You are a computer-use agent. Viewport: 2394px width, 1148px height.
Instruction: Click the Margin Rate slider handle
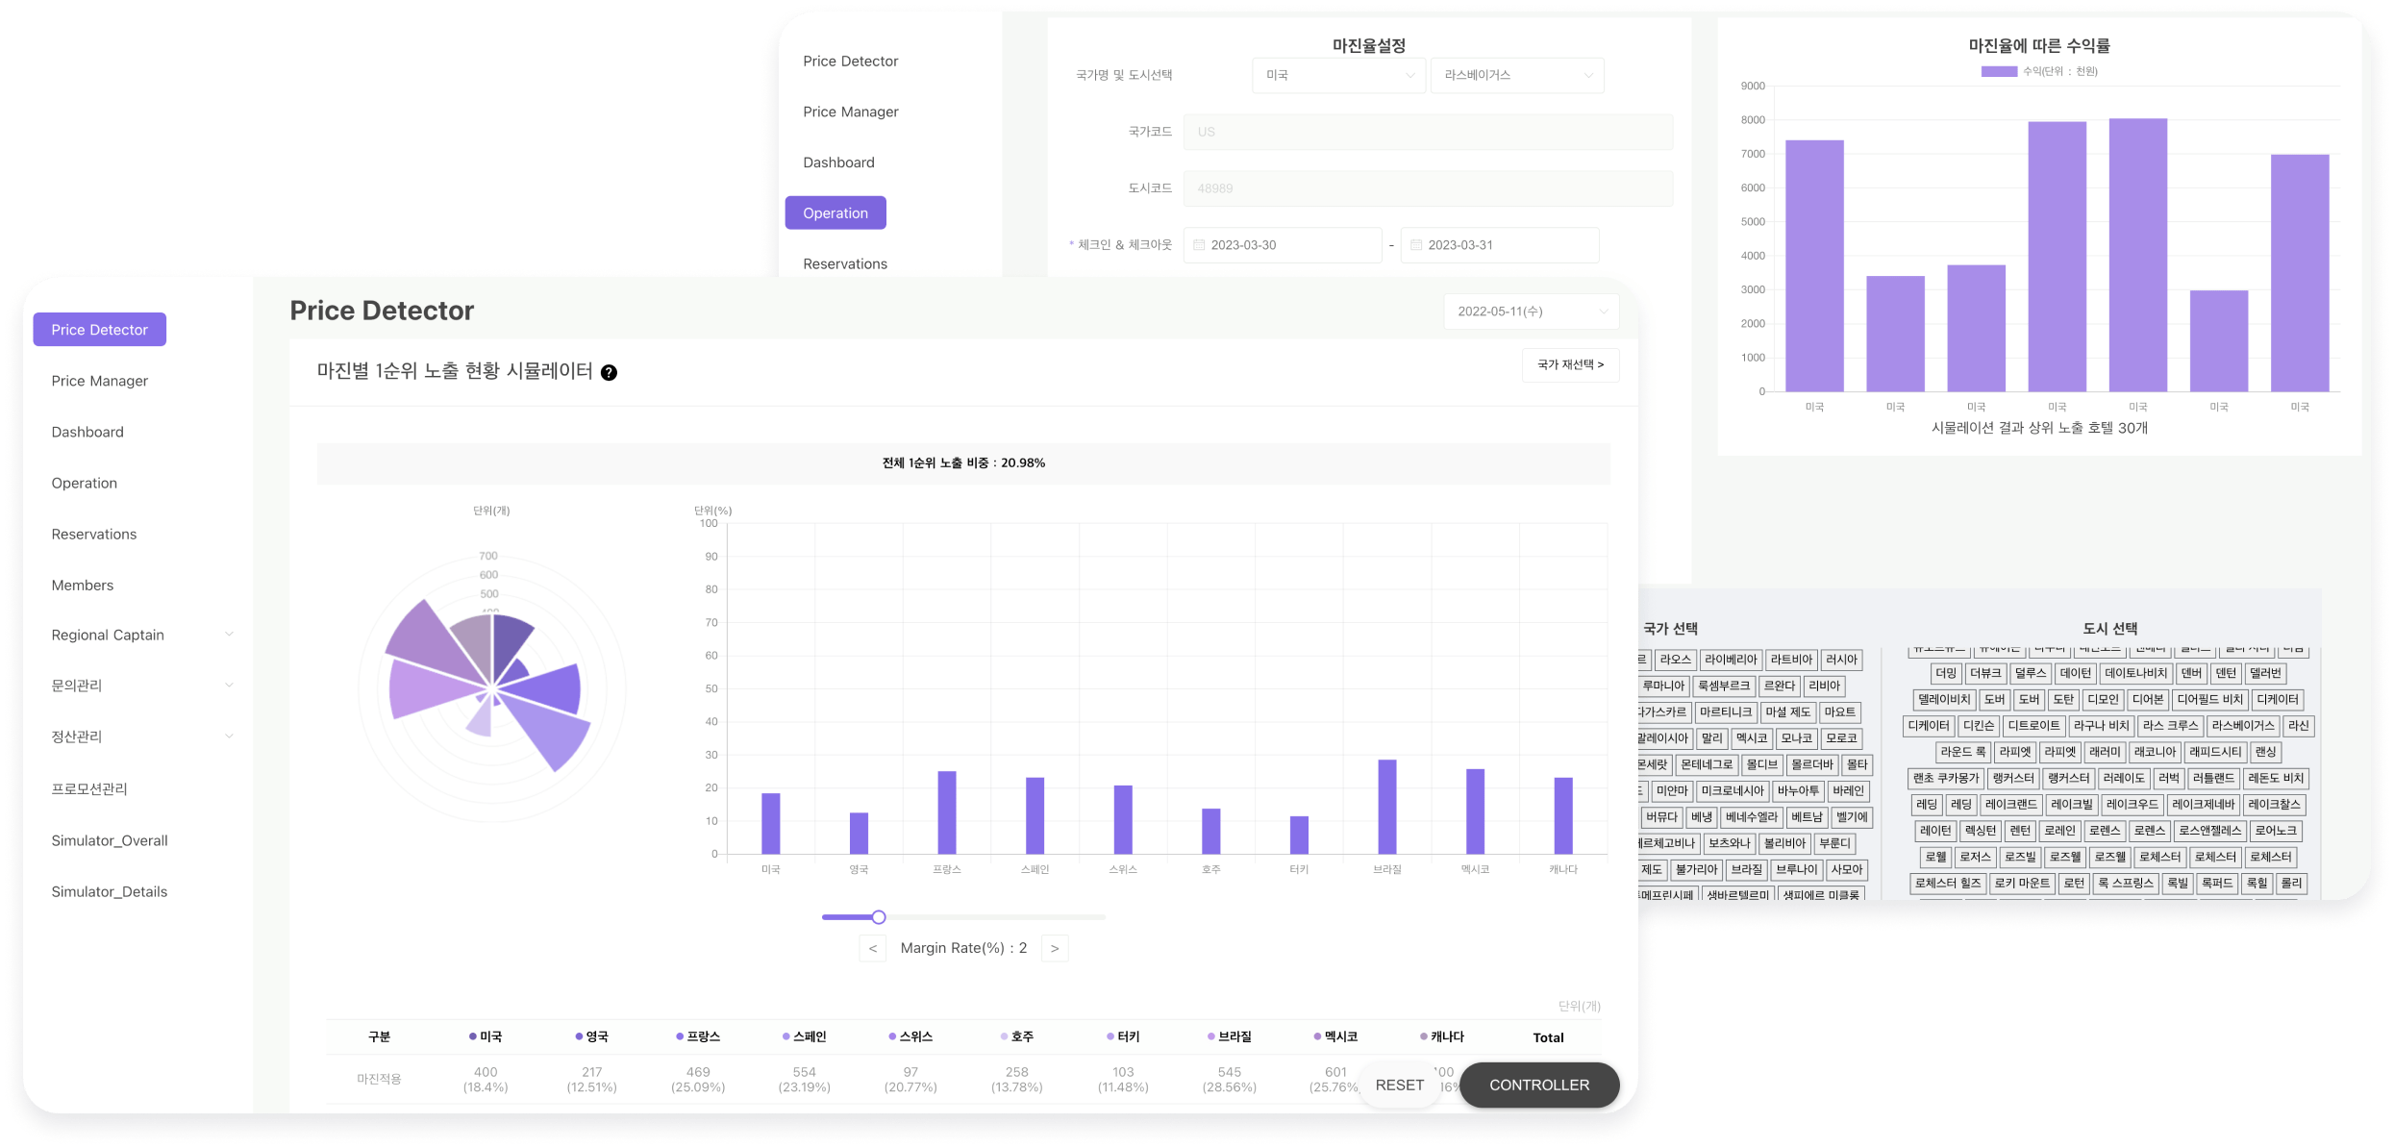tap(878, 917)
